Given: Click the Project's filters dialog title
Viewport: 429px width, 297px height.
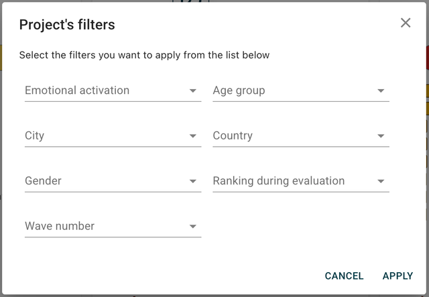Looking at the screenshot, I should click(x=67, y=25).
